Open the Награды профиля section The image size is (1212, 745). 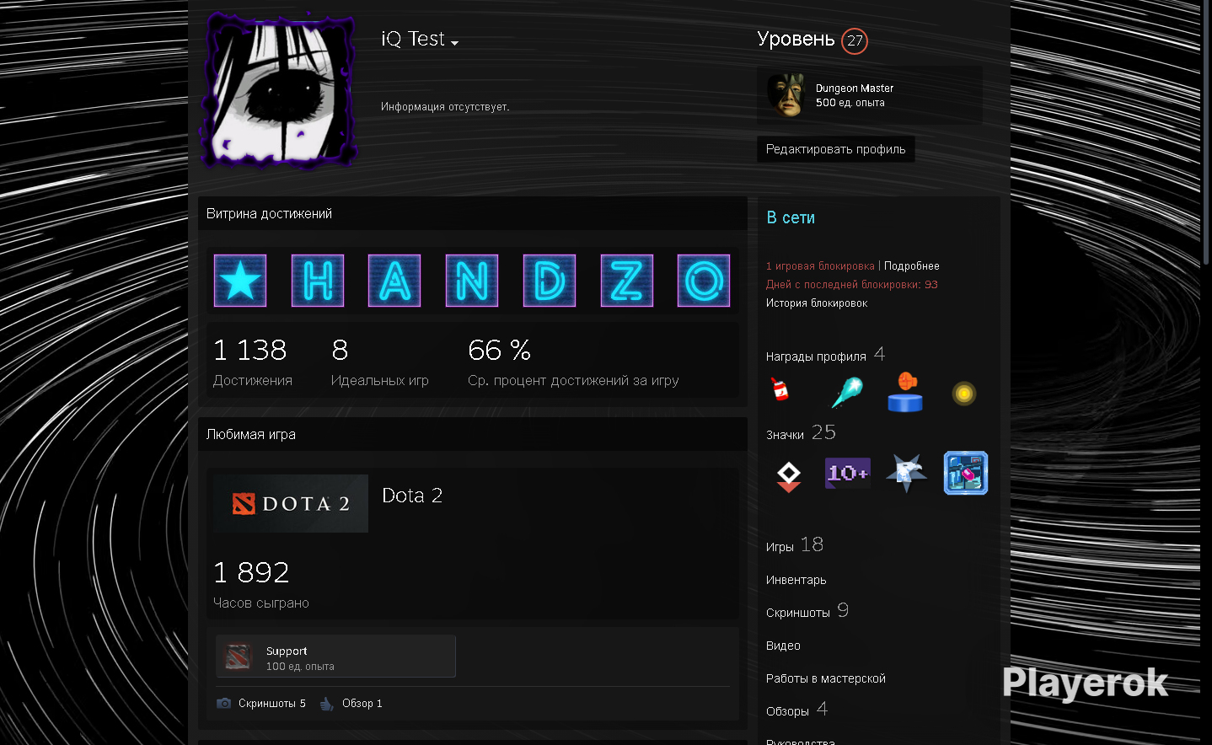coord(825,355)
